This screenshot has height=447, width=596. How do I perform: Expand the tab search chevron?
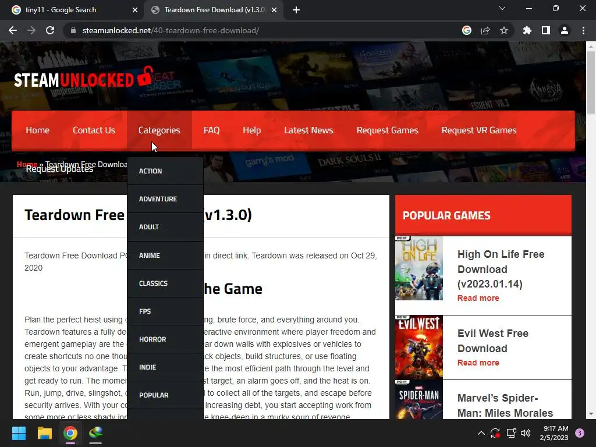tap(502, 8)
